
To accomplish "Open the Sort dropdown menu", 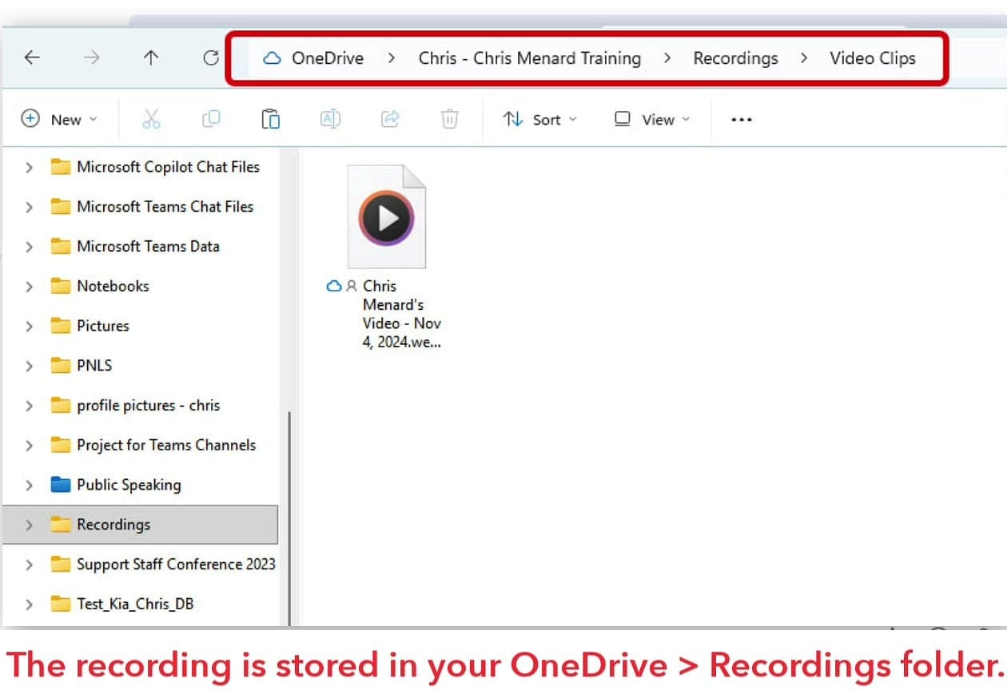I will click(x=540, y=119).
